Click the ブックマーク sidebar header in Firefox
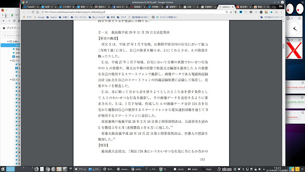This screenshot has height=172, width=305. (11, 28)
